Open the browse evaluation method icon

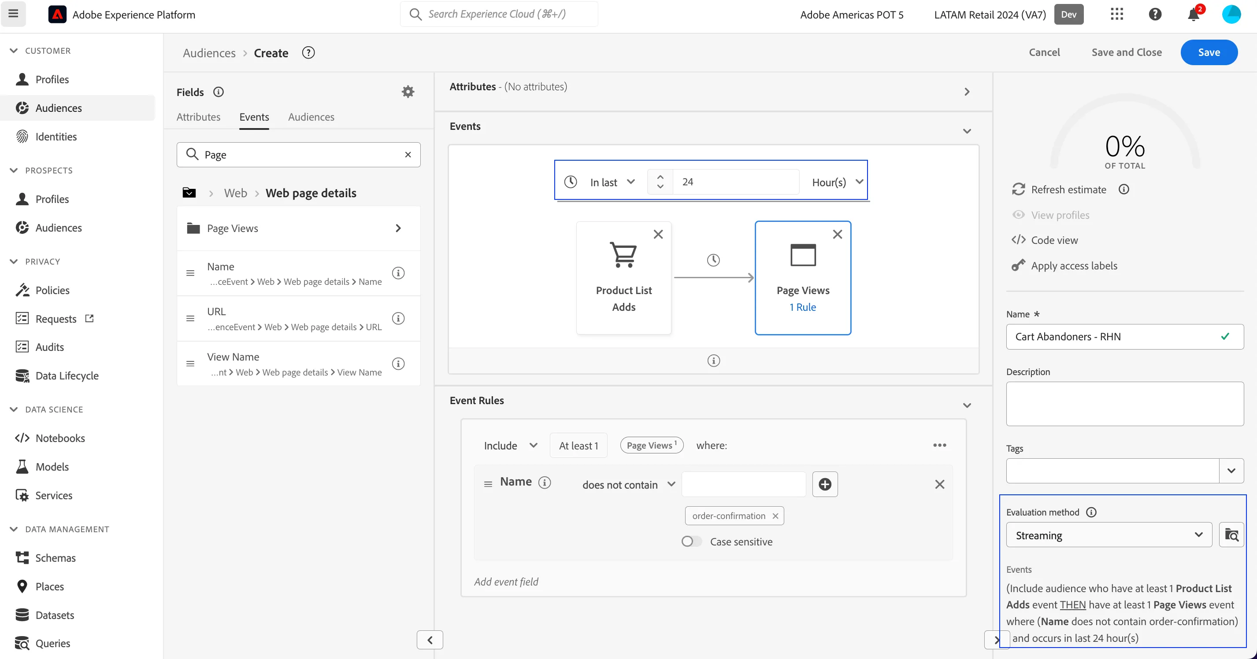click(x=1231, y=535)
